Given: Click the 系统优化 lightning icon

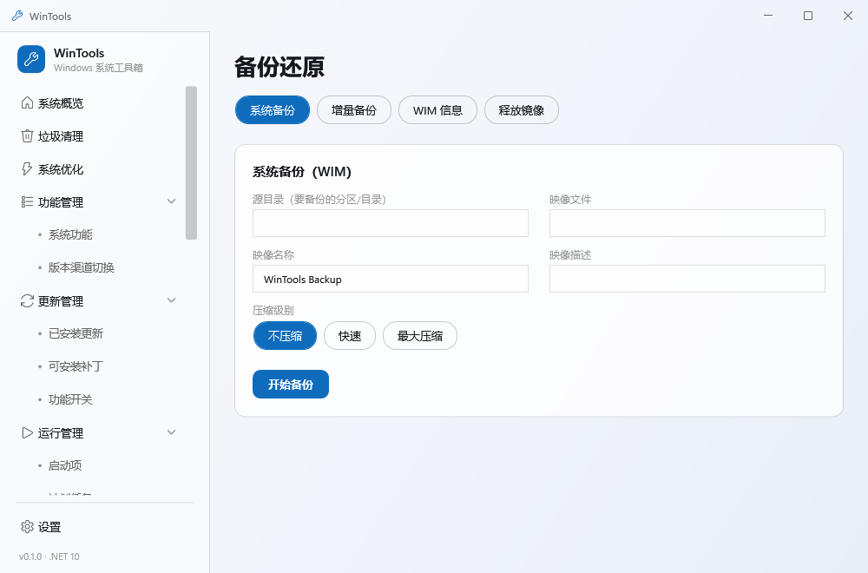Looking at the screenshot, I should click(27, 168).
